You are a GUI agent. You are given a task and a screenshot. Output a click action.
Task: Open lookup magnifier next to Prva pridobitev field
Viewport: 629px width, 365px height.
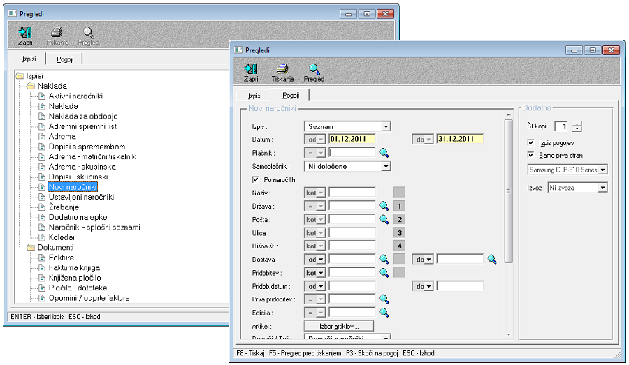pos(384,299)
